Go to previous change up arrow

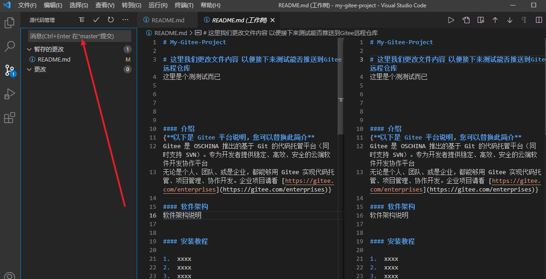point(495,20)
